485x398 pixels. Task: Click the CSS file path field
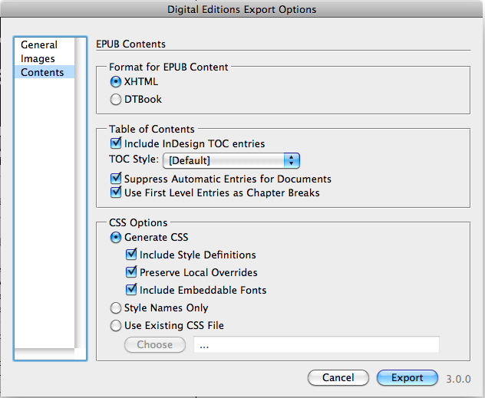coord(316,344)
